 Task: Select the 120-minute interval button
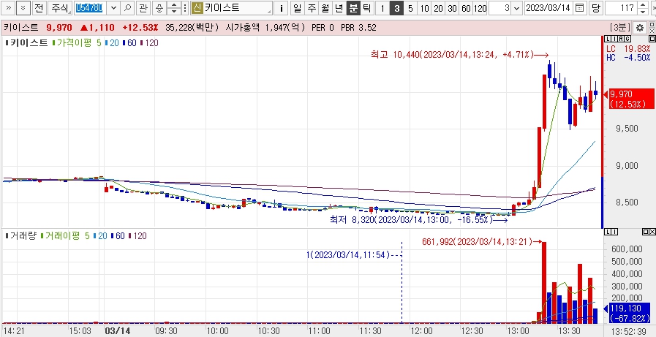[480, 7]
